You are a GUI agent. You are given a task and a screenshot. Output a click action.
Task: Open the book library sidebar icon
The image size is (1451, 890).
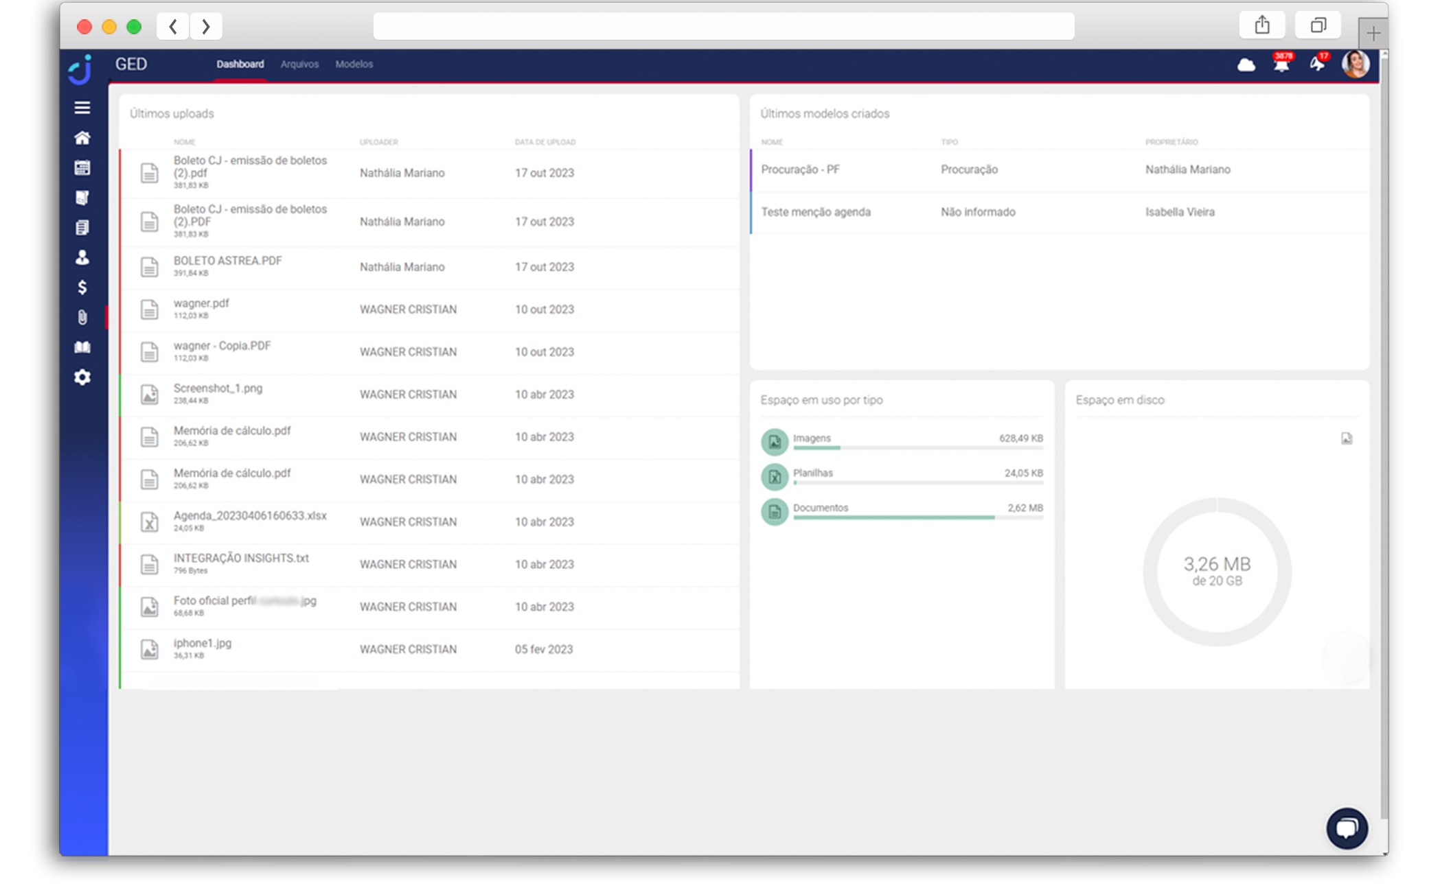click(82, 347)
